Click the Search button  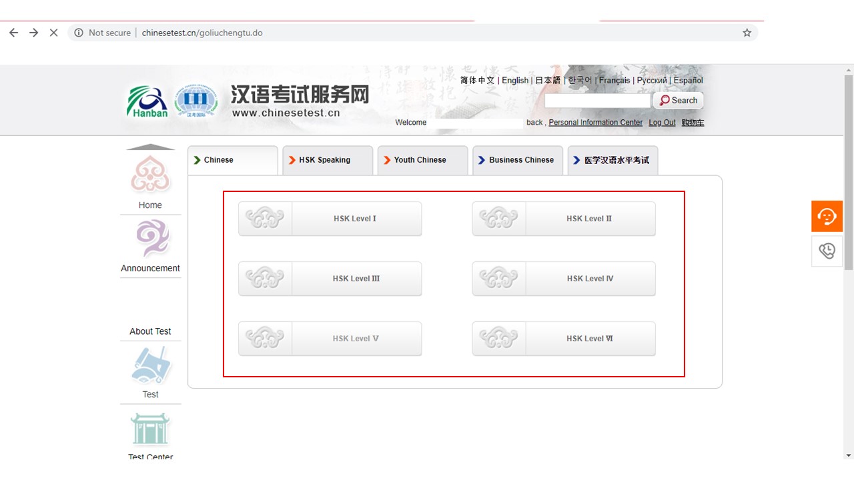[x=679, y=100]
